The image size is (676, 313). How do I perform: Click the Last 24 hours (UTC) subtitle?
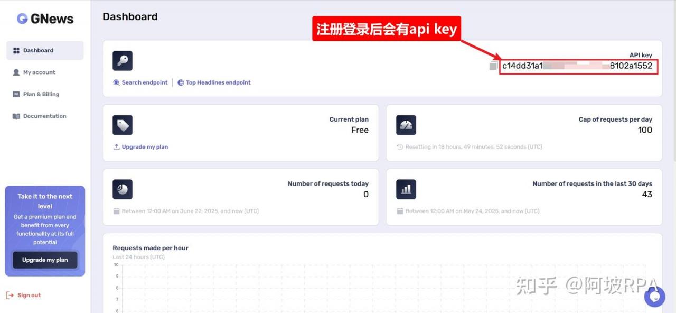[x=138, y=257]
